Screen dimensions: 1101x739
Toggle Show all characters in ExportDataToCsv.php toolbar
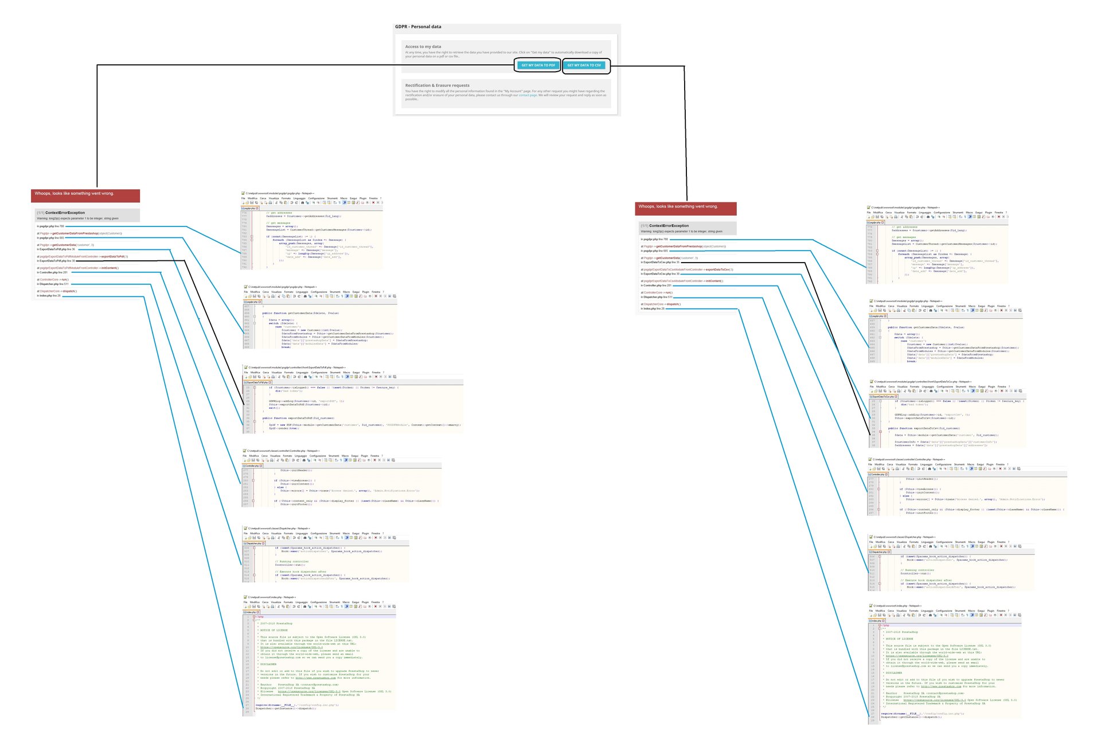[x=968, y=391]
